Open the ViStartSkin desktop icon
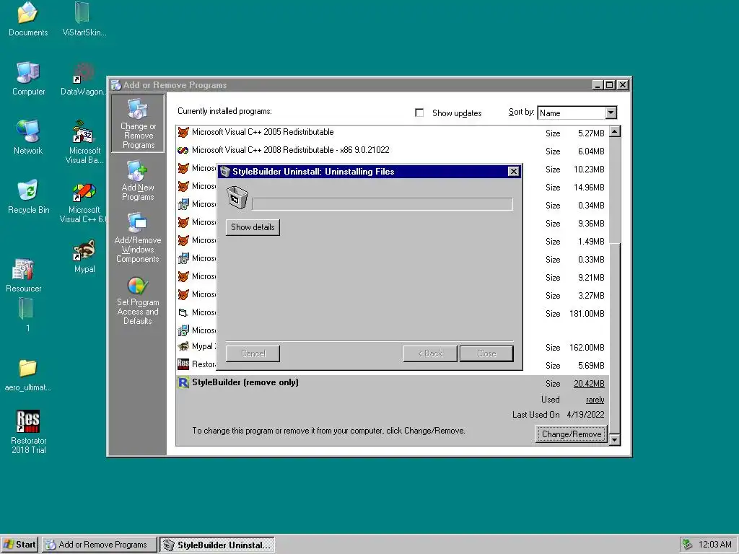Viewport: 739px width, 554px height. click(82, 13)
